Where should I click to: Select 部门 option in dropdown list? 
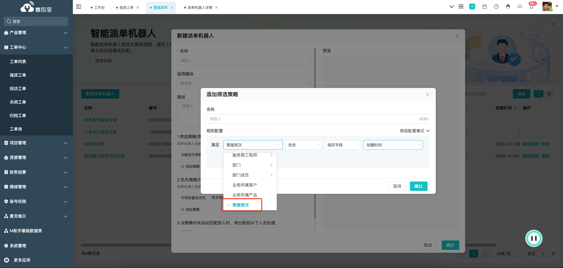click(x=250, y=165)
